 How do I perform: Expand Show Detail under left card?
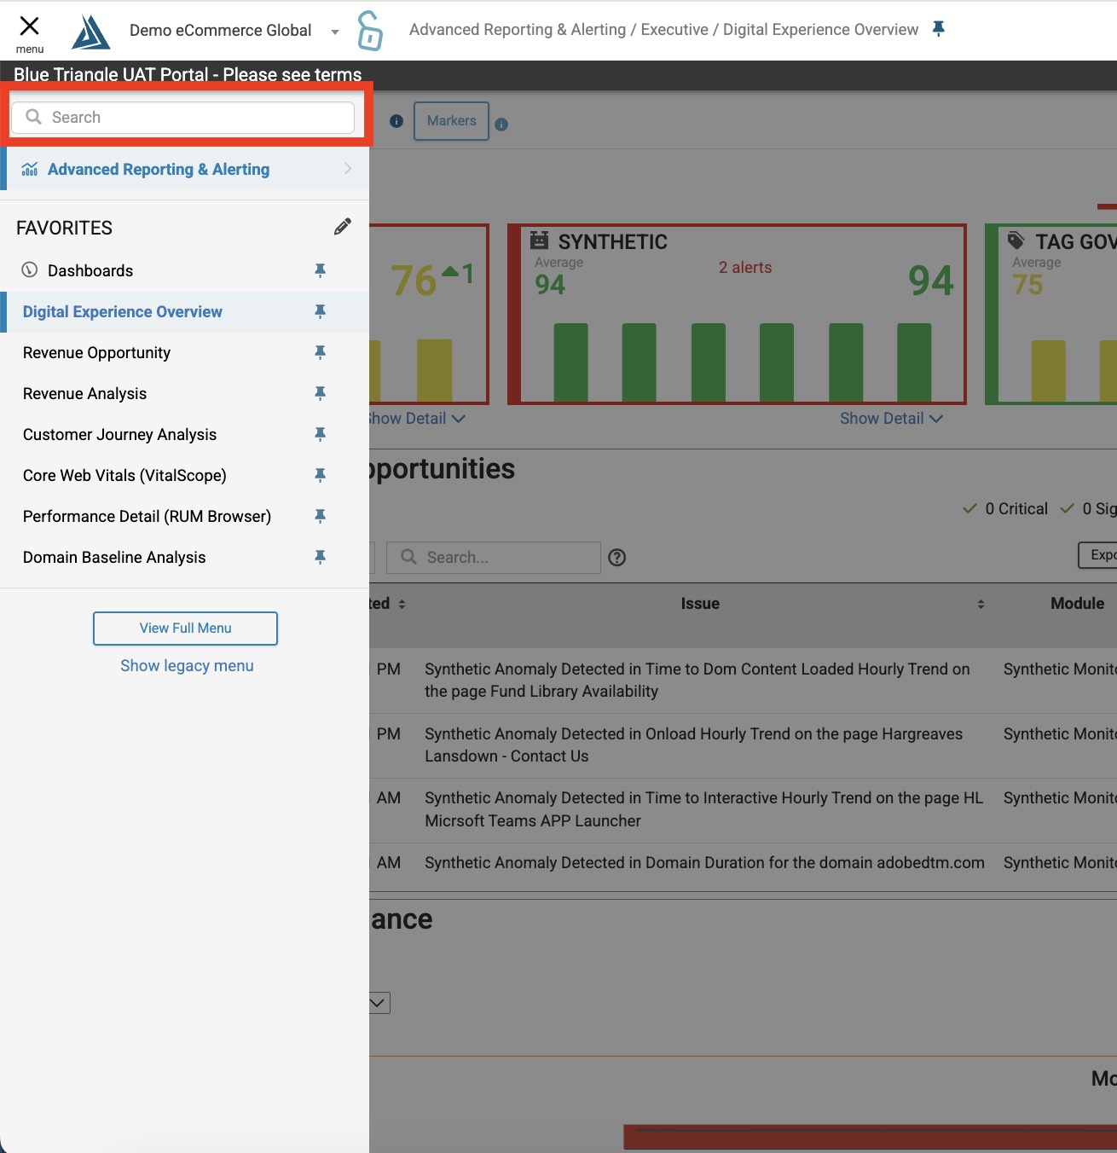417,418
